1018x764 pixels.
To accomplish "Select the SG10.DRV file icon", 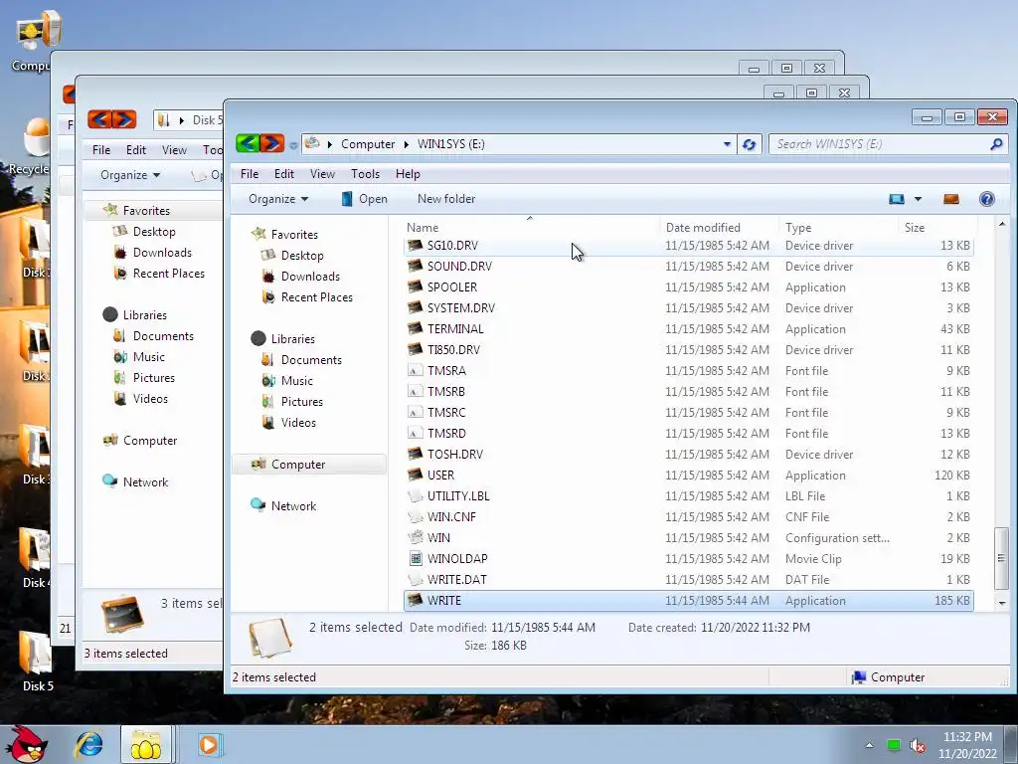I will click(415, 246).
